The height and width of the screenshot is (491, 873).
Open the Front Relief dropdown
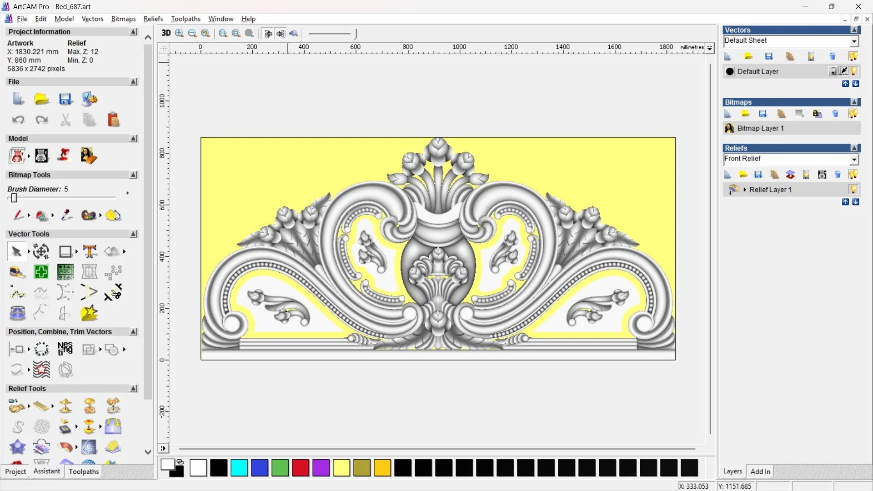click(854, 159)
